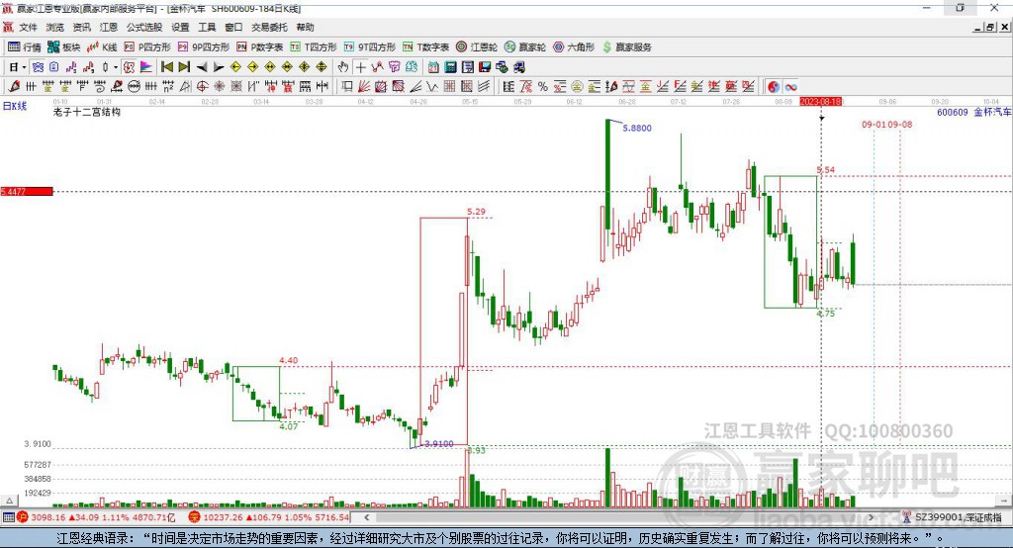Image resolution: width=1013 pixels, height=548 pixels.
Task: Select the red pencil draw tool
Action: (14, 87)
